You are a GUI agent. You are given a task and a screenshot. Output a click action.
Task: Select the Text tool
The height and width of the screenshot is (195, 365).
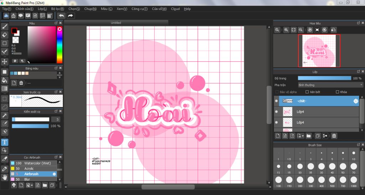point(4,142)
